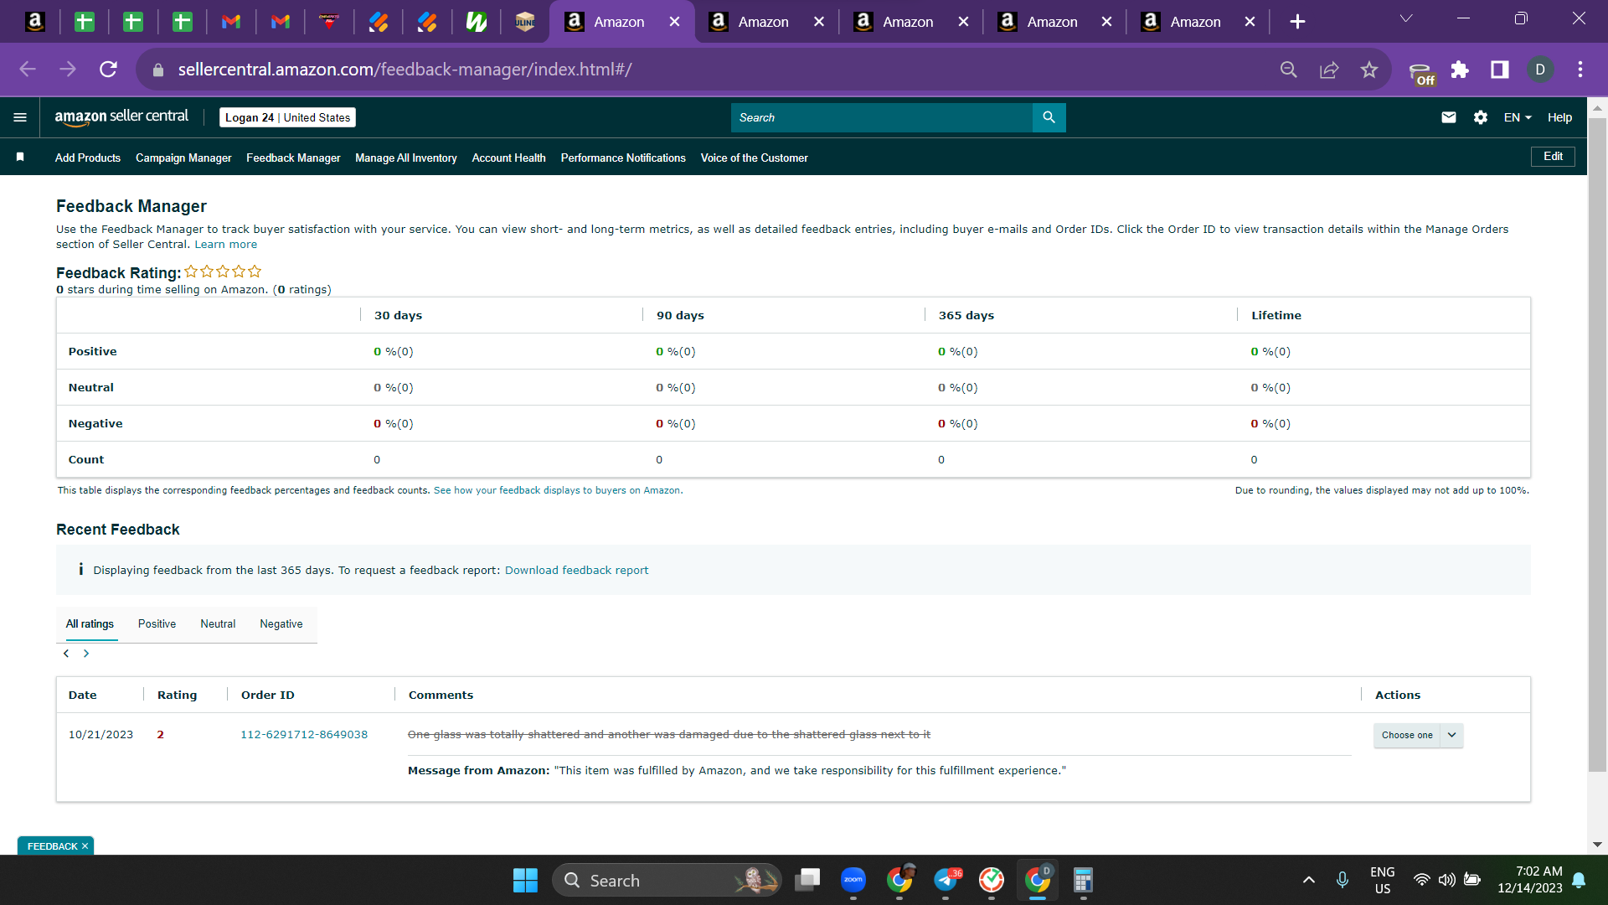Viewport: 1608px width, 905px height.
Task: Bookmark this page with the star icon
Action: [x=1369, y=70]
